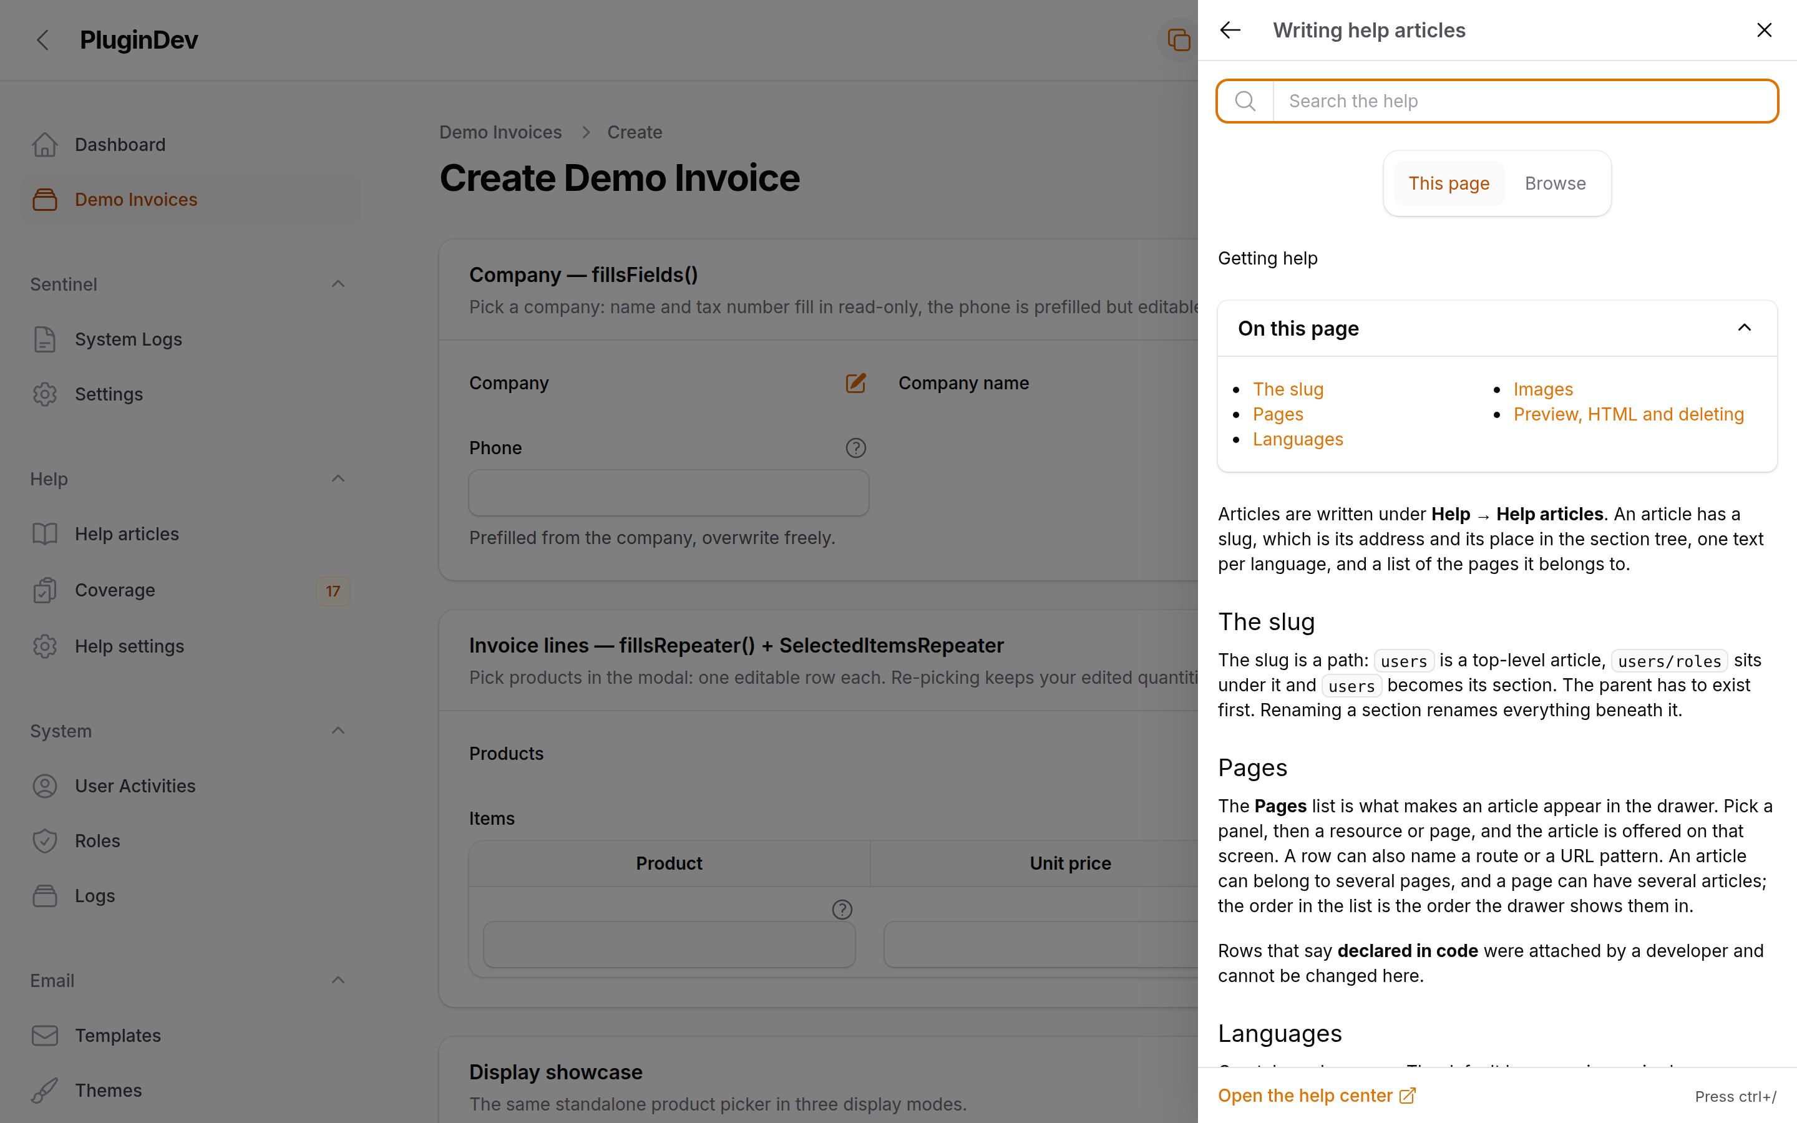
Task: Click the external-link icon beside help center
Action: pos(1407,1096)
